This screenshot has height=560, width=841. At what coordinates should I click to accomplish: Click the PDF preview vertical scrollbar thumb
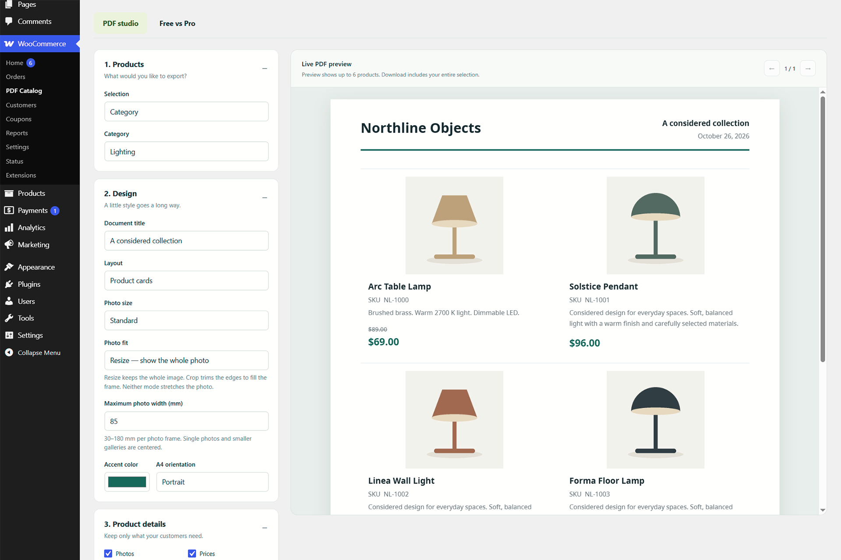(x=823, y=229)
